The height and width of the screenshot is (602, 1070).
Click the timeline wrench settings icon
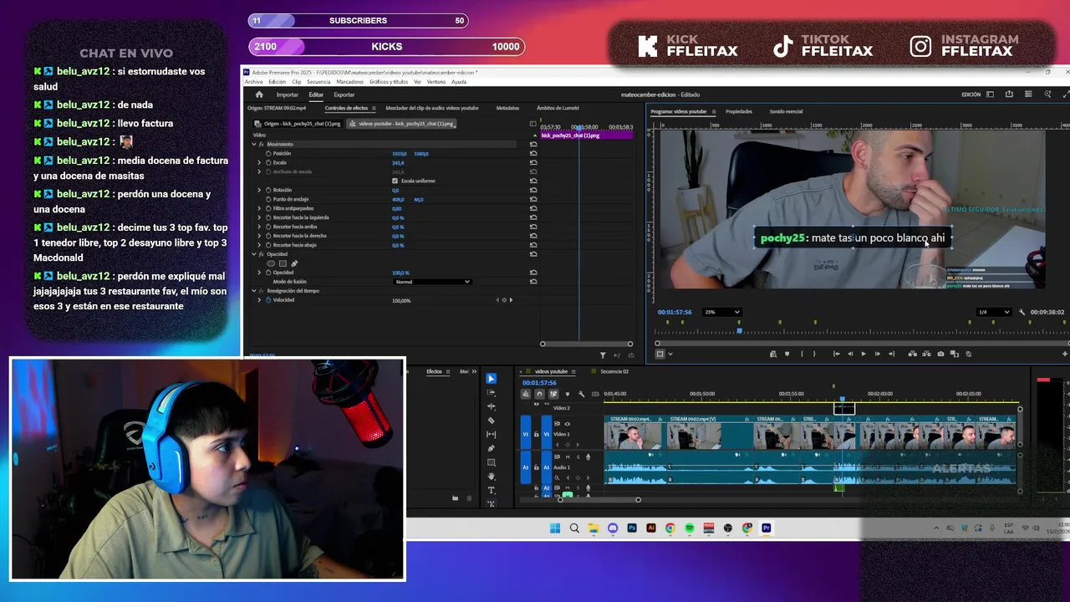581,394
